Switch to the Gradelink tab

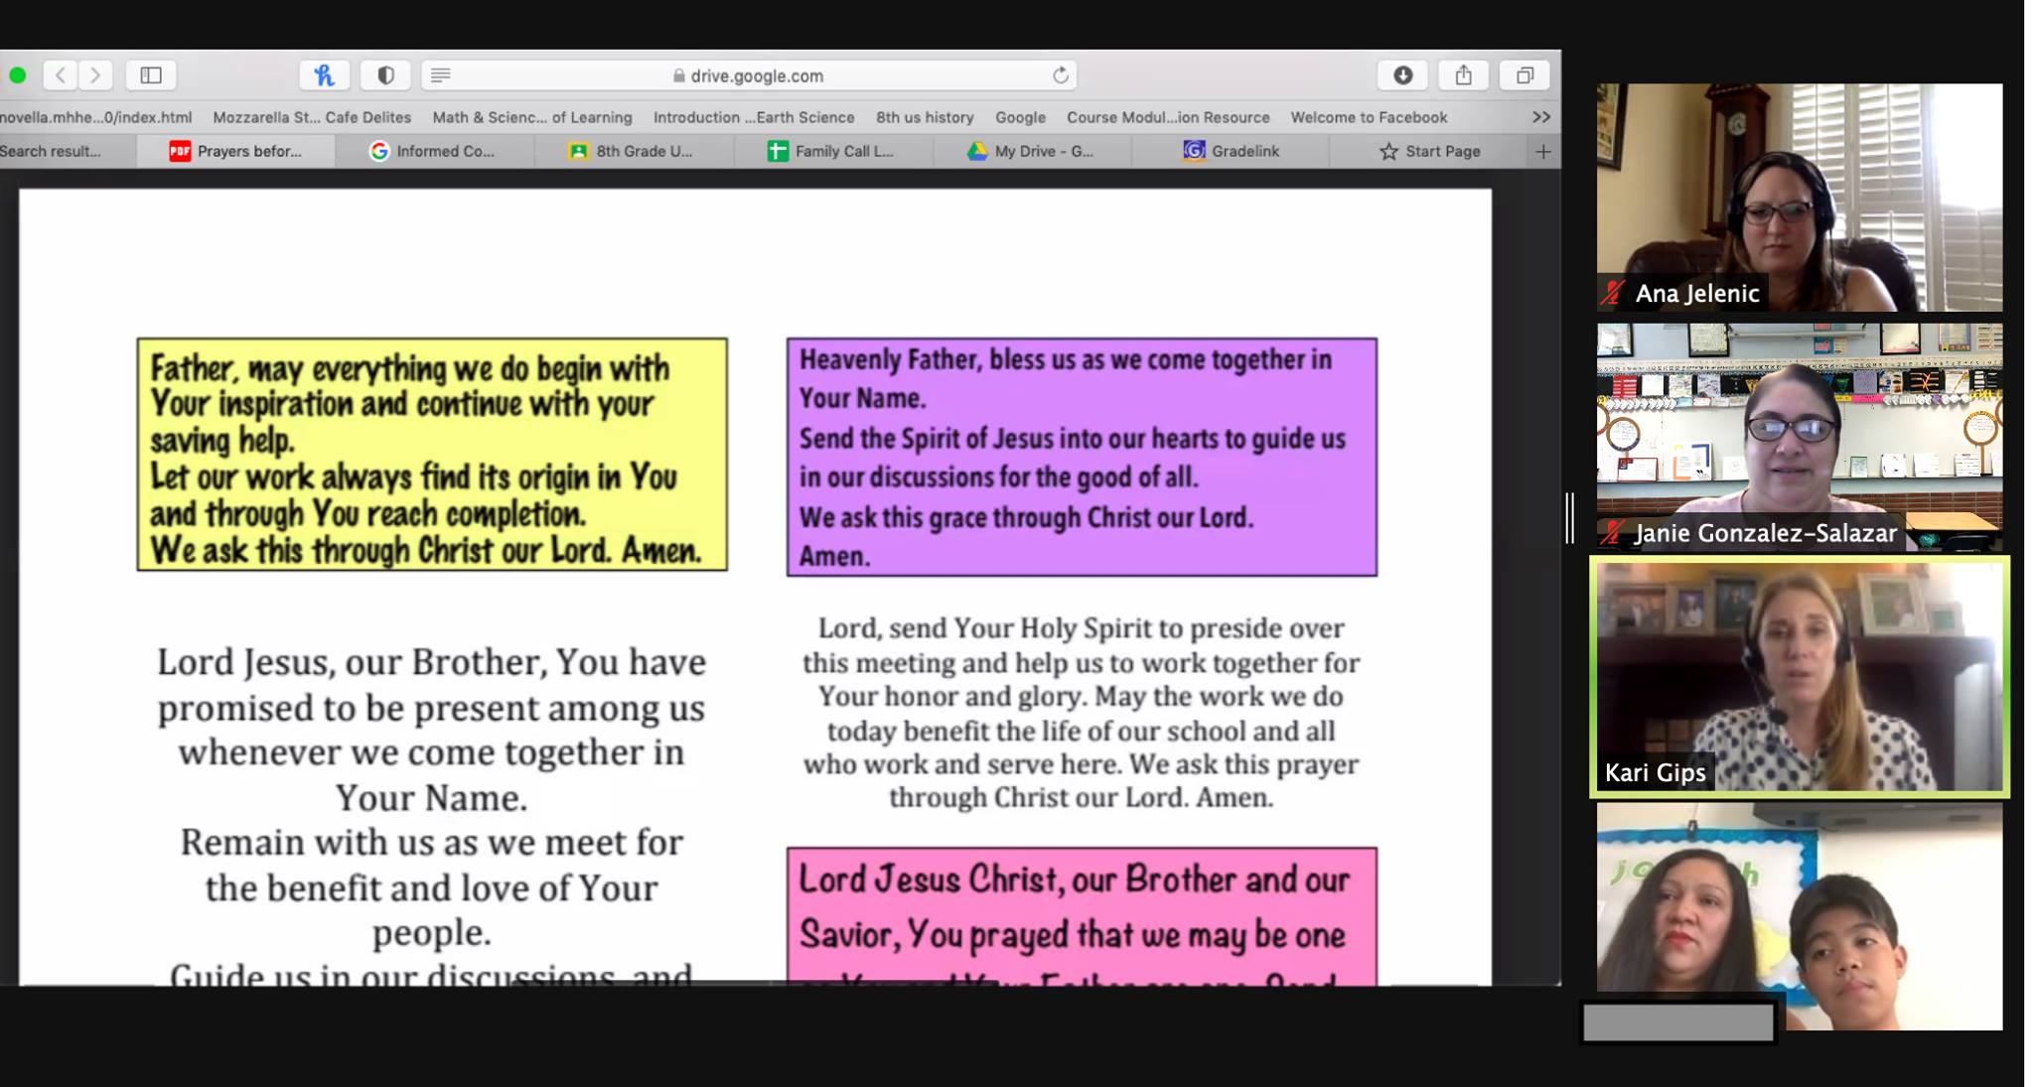[1230, 151]
